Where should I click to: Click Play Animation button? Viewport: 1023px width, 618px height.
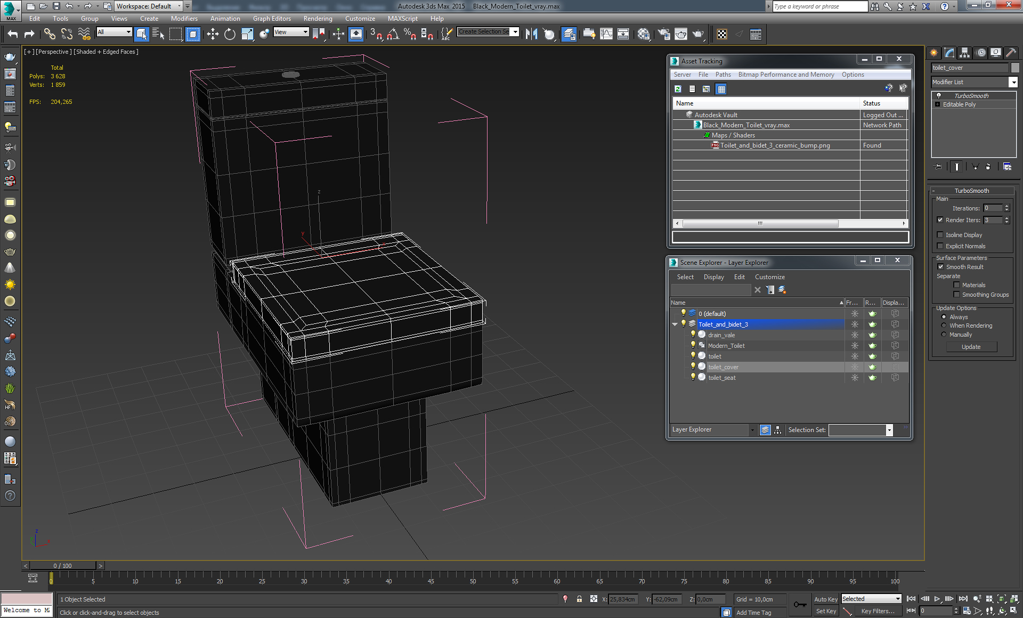[x=937, y=599]
